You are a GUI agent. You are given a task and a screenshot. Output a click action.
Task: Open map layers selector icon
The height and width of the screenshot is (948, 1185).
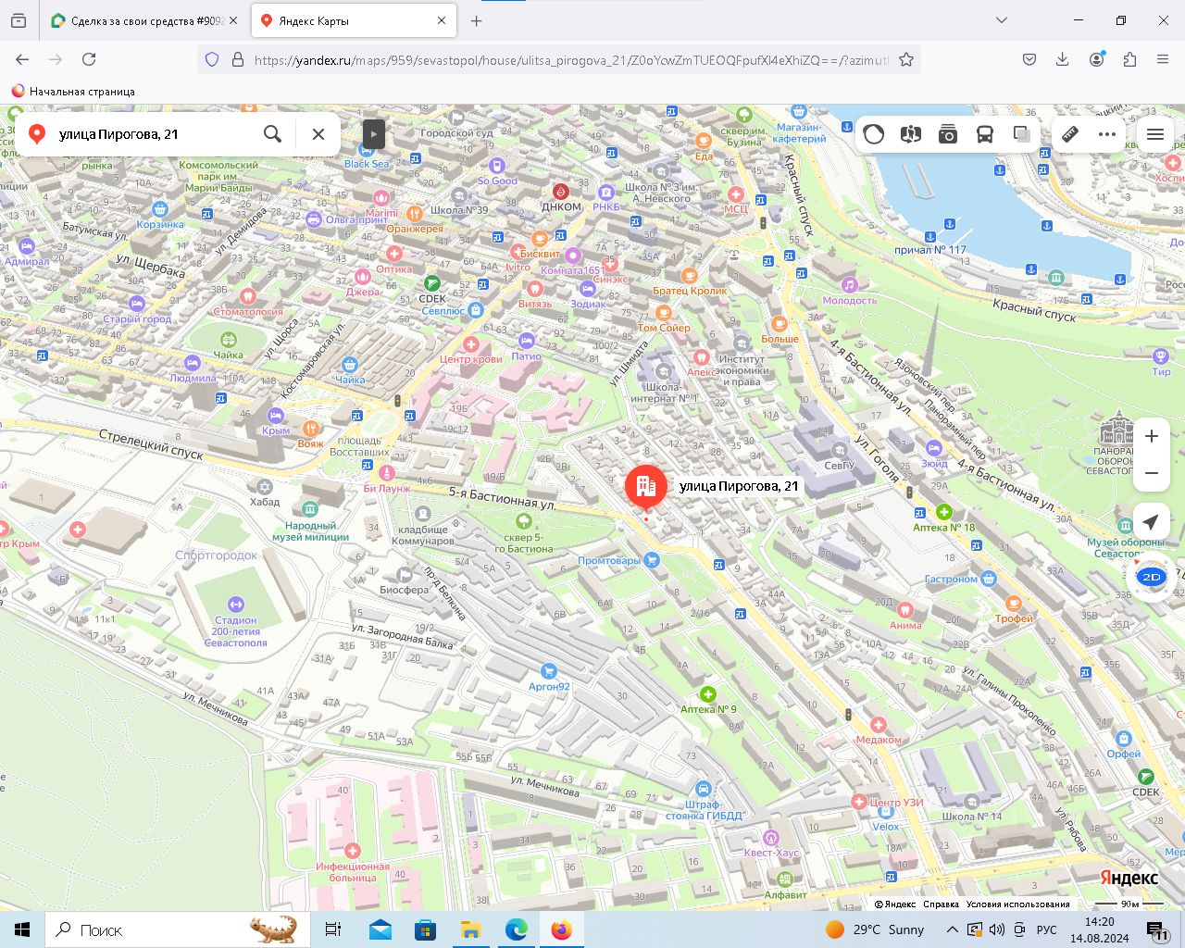click(x=1021, y=134)
